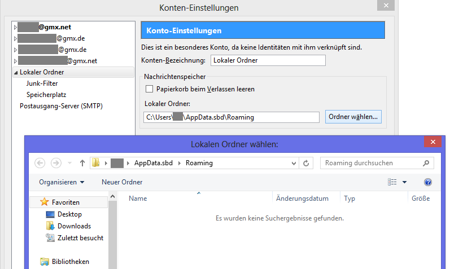Open Downloads in the Favoriten list
450x269 pixels.
coord(74,226)
